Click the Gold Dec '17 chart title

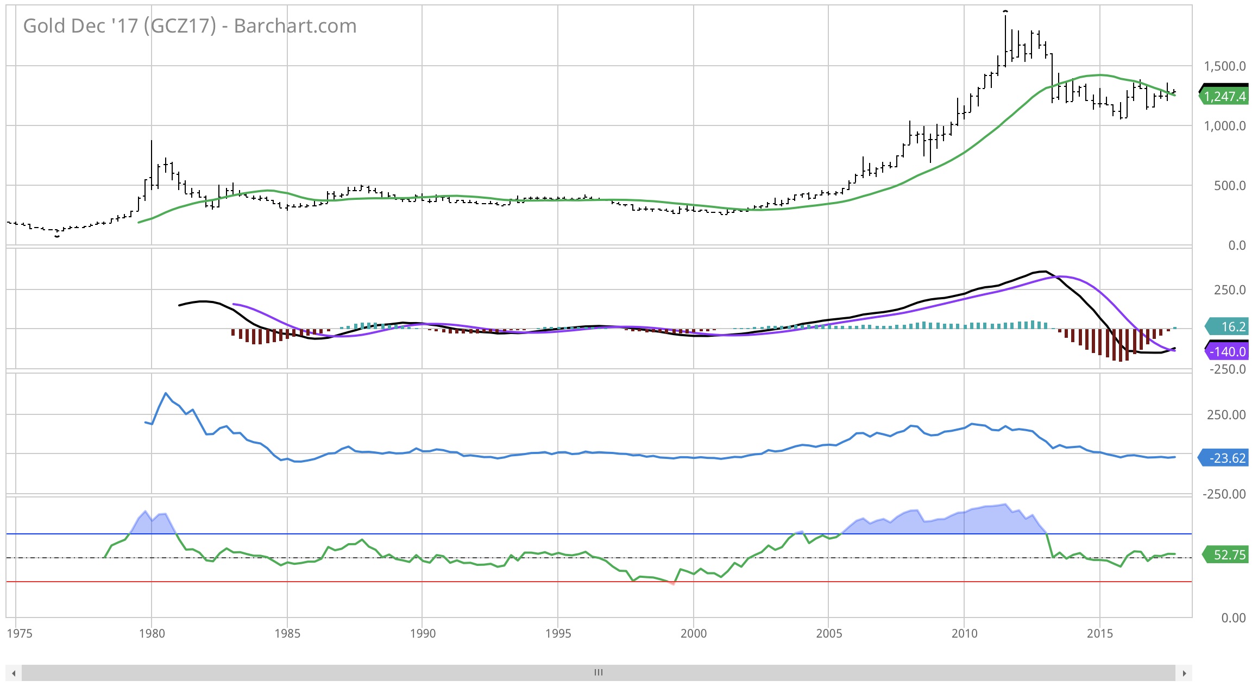point(190,26)
